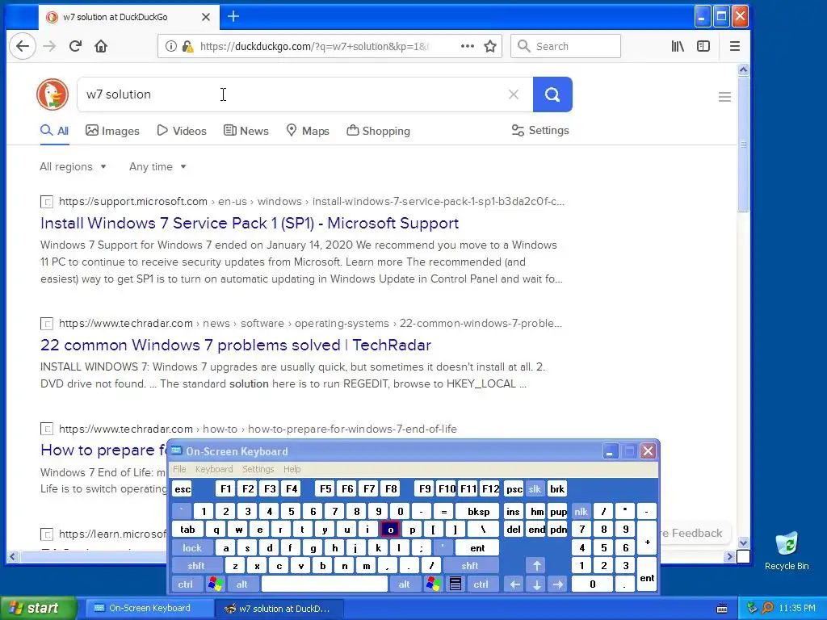Click the left arrow key

point(514,584)
